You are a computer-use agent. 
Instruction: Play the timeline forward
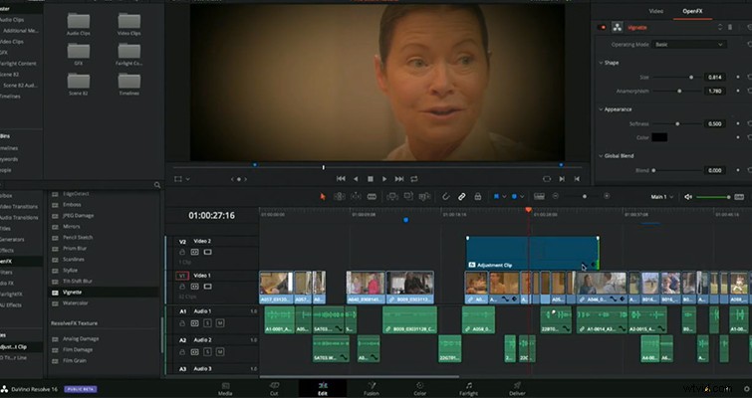[x=384, y=179]
